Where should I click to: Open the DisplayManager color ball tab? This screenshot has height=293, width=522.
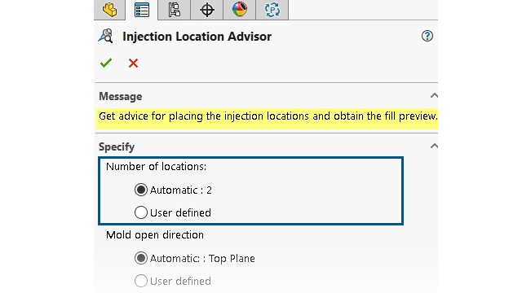239,10
